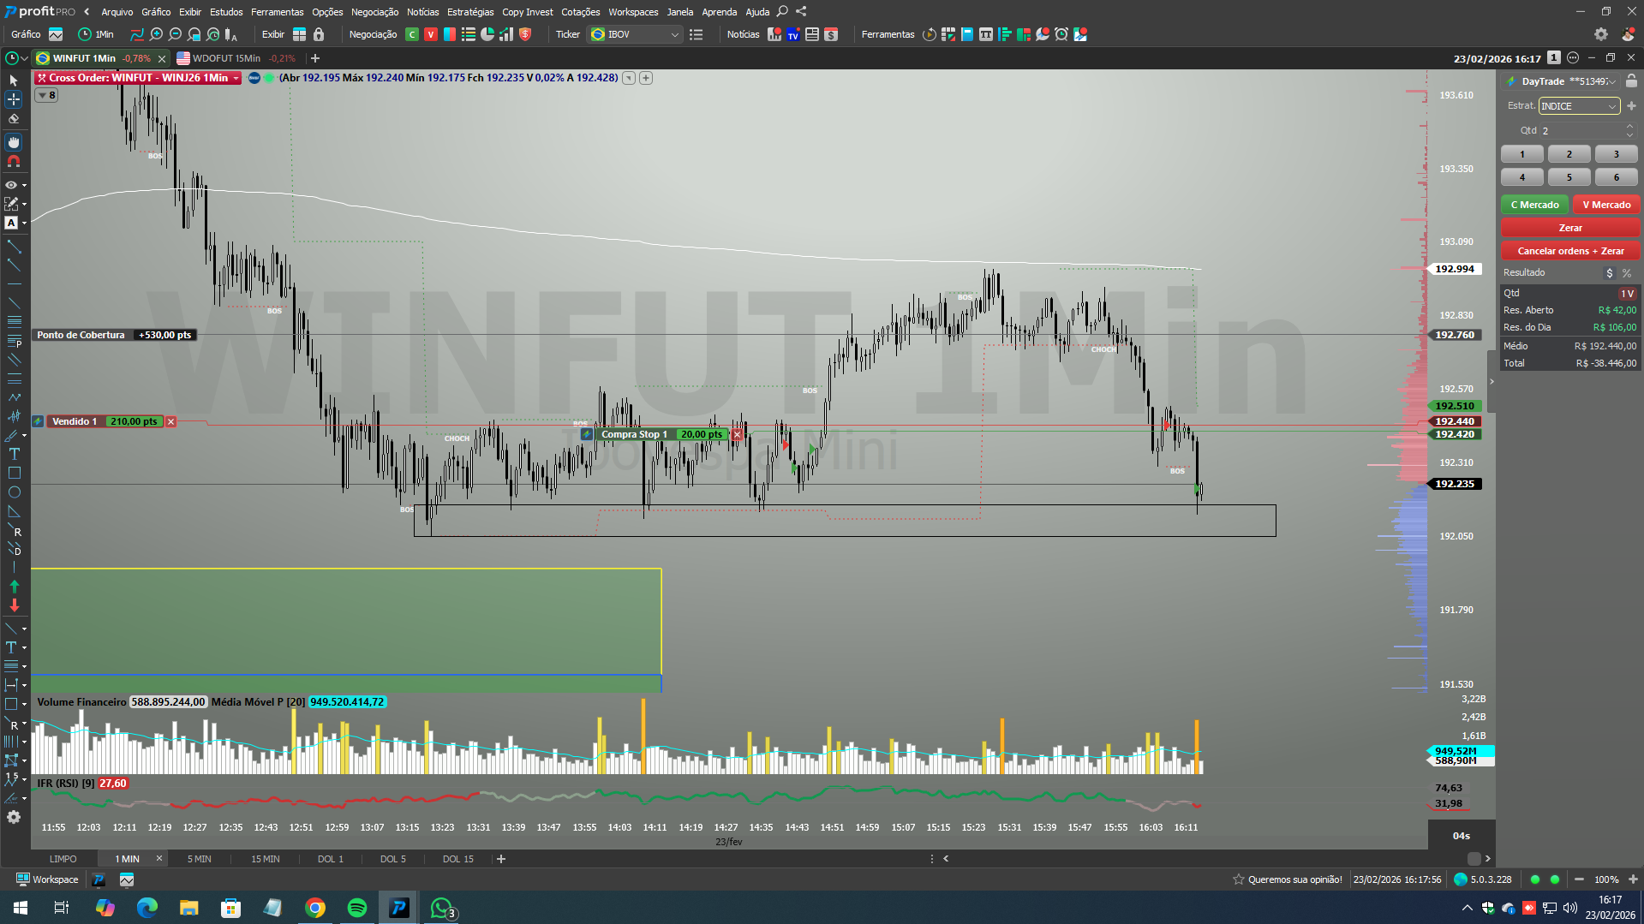The height and width of the screenshot is (924, 1644).
Task: Open the Estratégias menu
Action: pyautogui.click(x=469, y=12)
